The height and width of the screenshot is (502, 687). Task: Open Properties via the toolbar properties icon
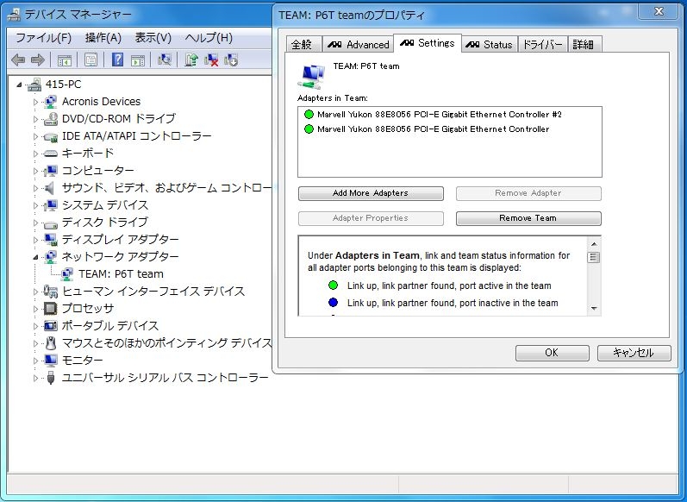point(91,60)
